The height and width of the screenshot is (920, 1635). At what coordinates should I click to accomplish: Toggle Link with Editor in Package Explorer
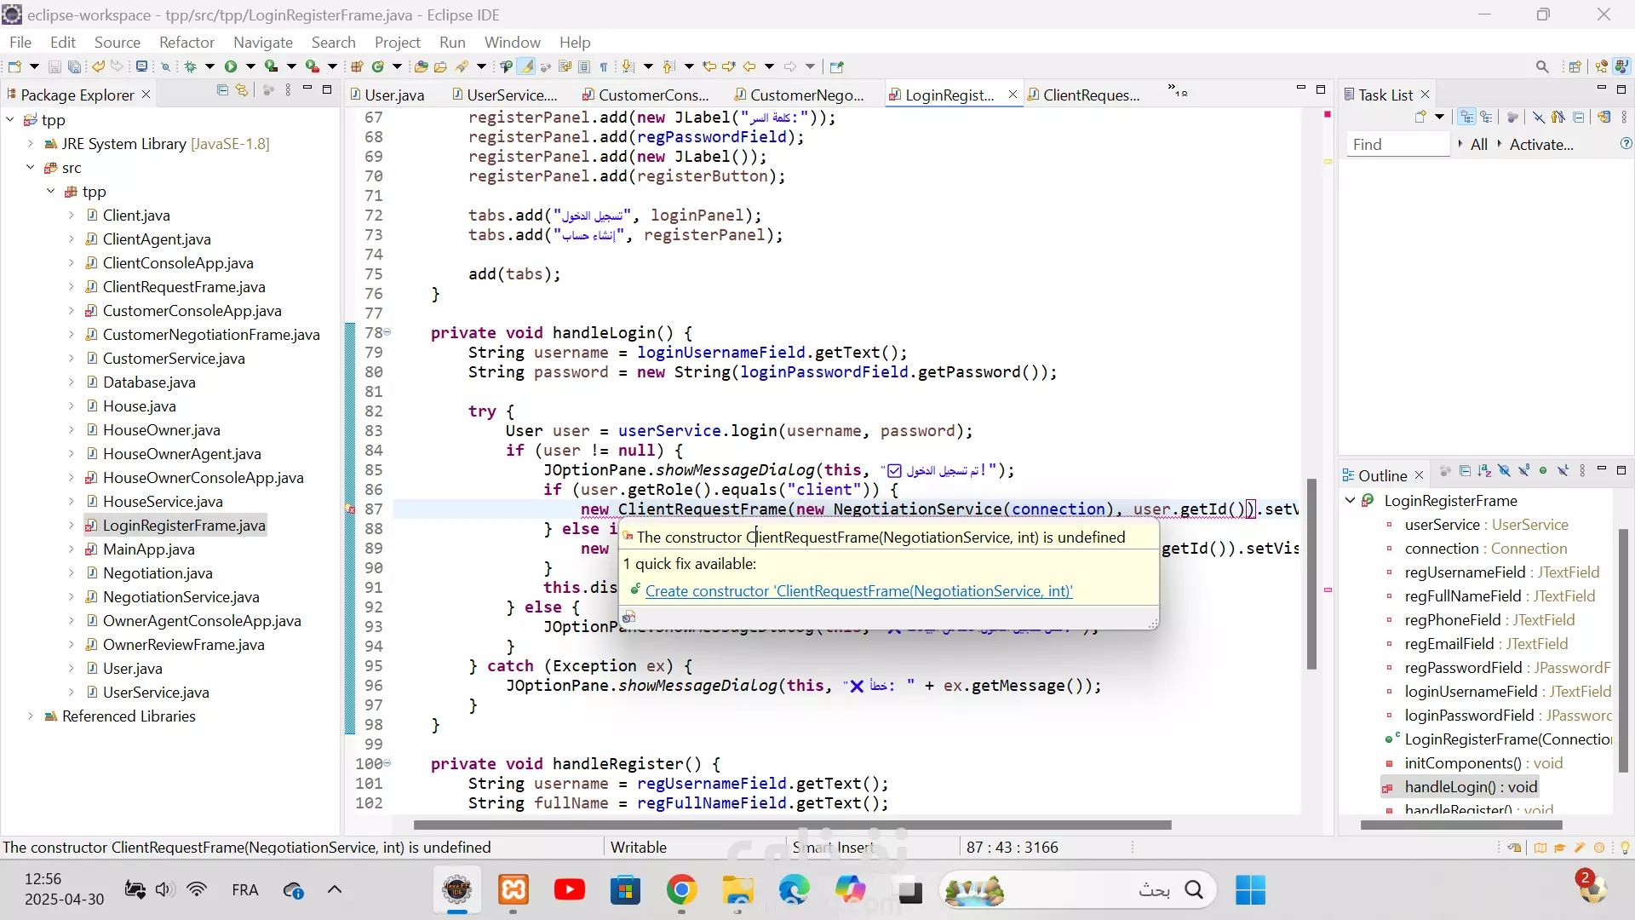tap(242, 89)
